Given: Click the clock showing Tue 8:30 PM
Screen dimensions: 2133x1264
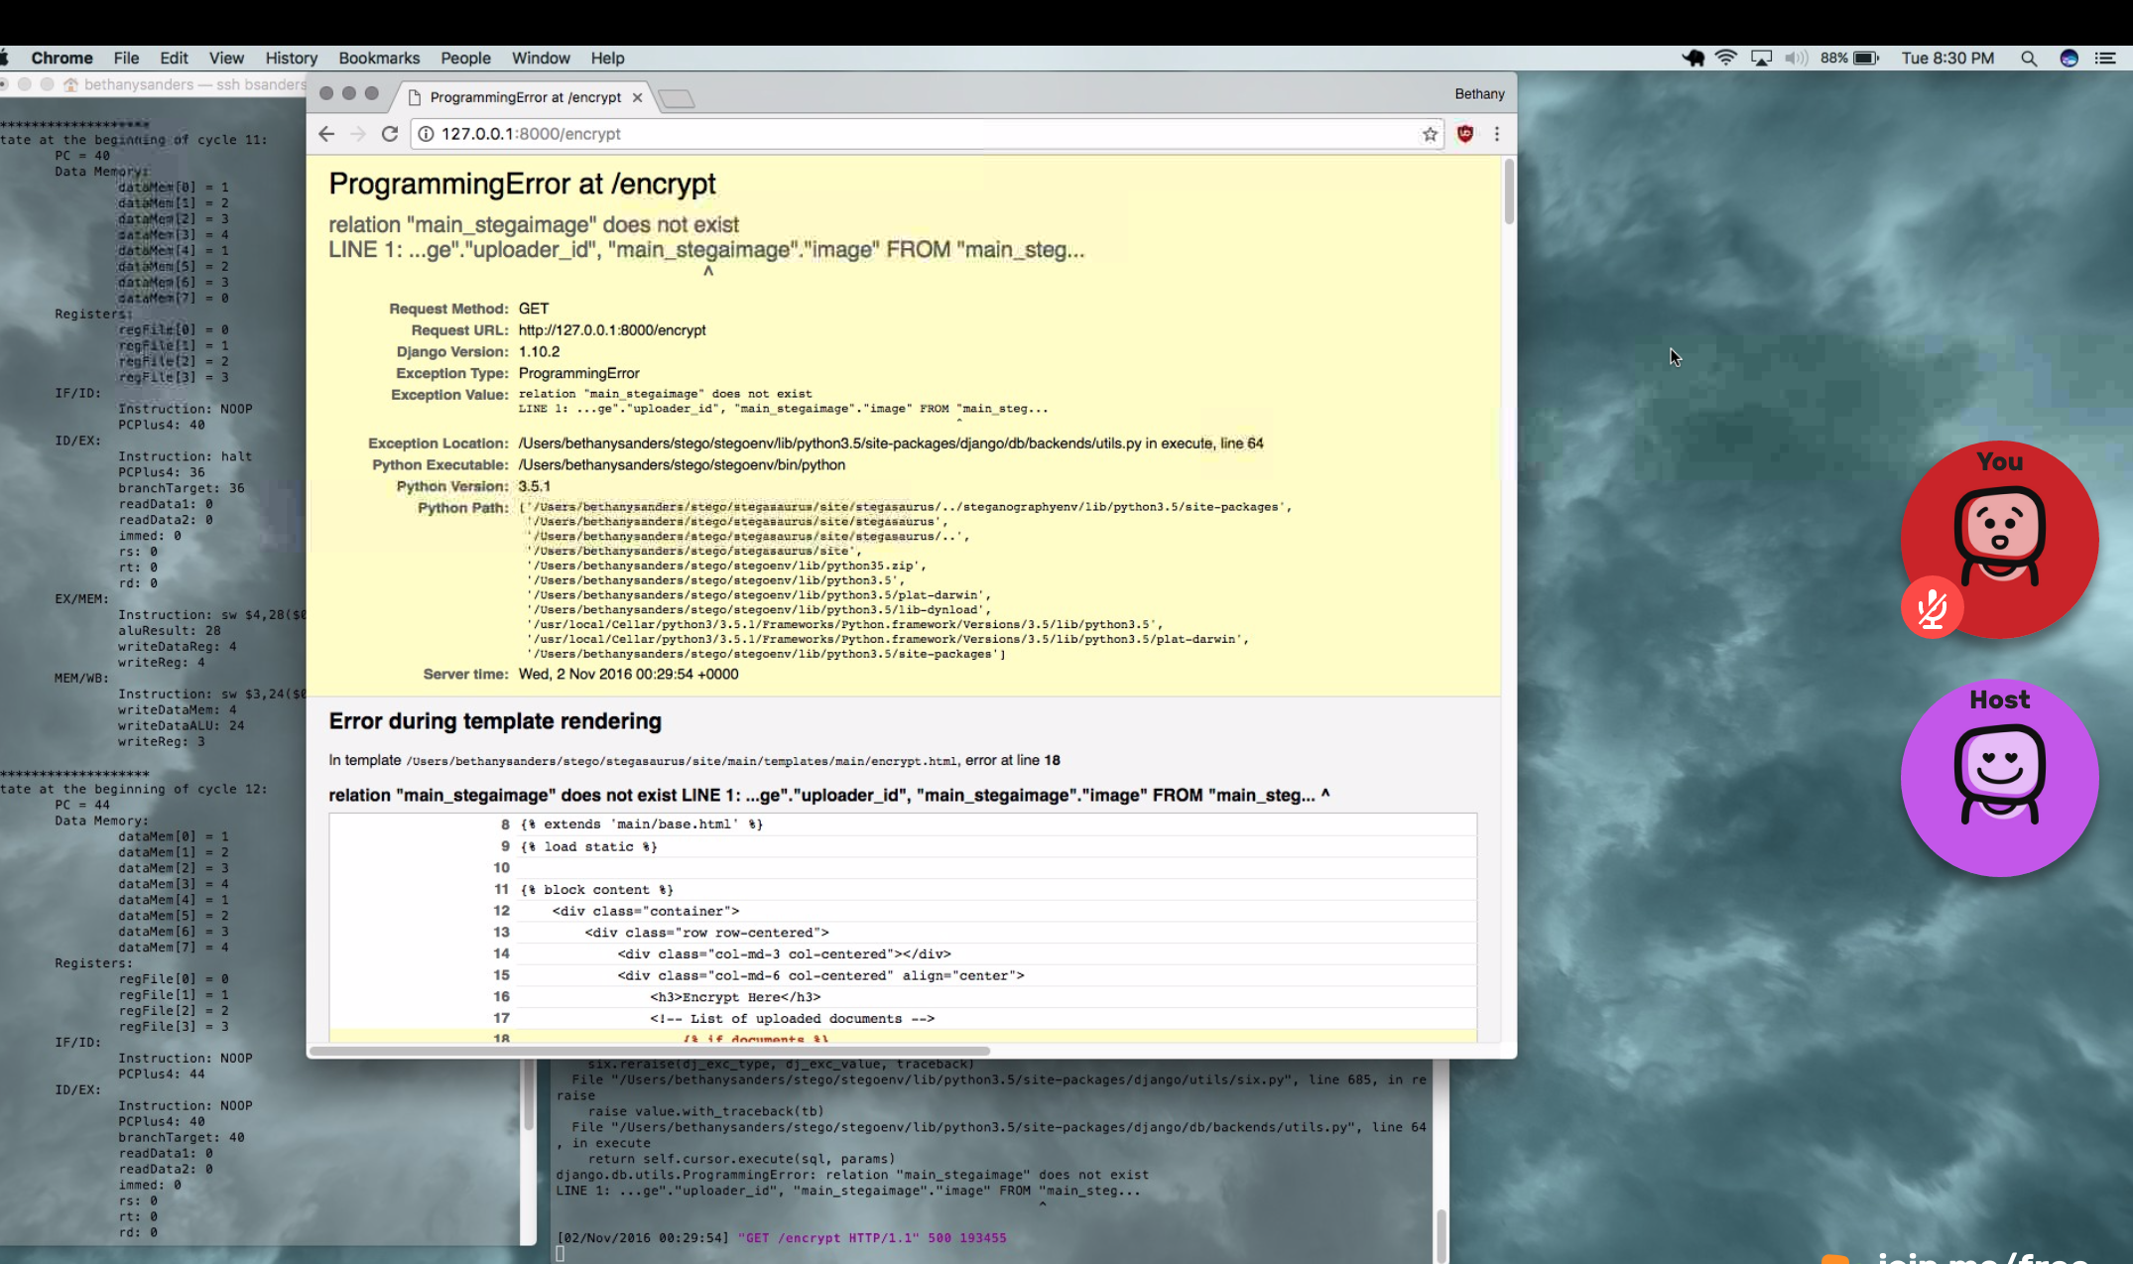Looking at the screenshot, I should tap(1946, 58).
